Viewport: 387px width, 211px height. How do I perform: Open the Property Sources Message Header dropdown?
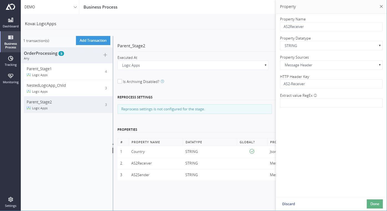(331, 65)
